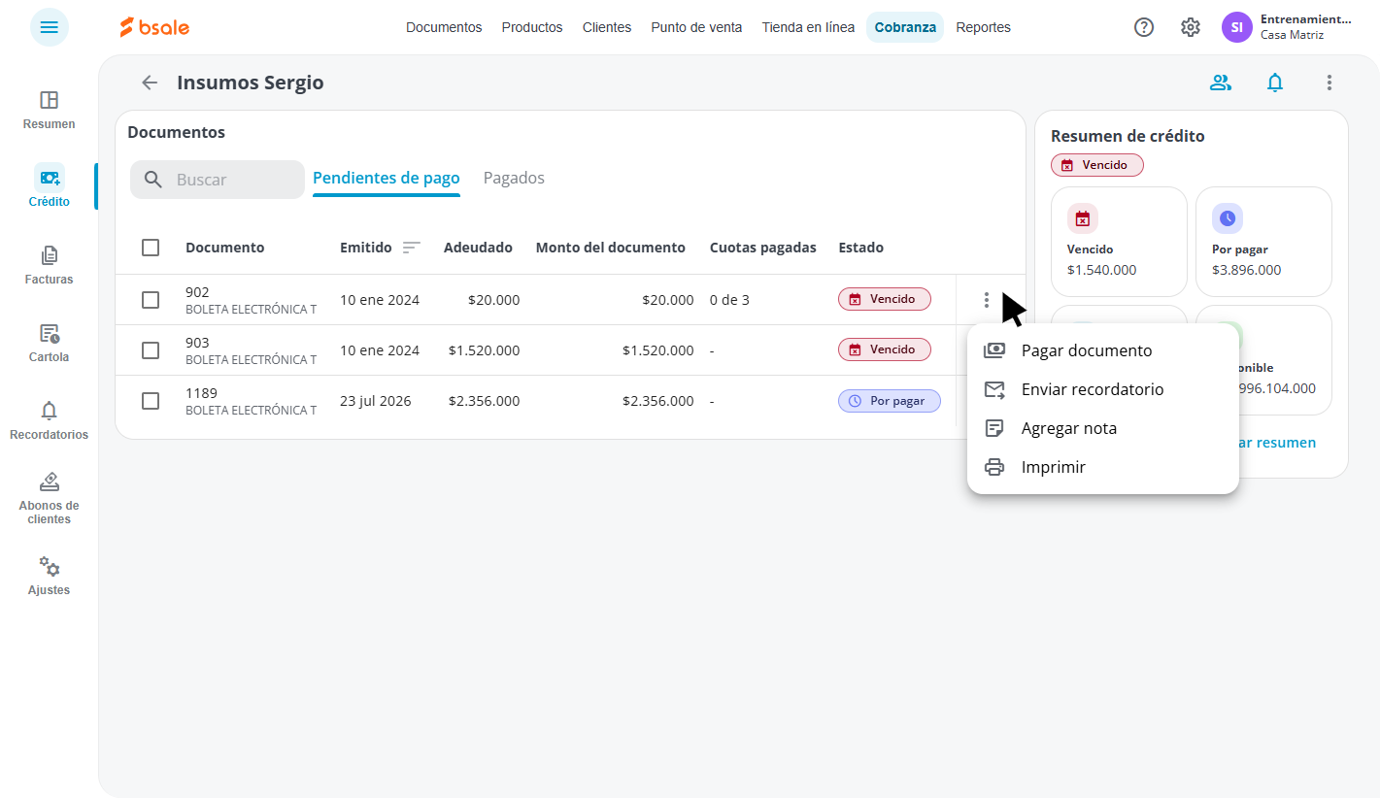Click the Cuotas pagadas column header
Screen dimensions: 1380x798
[763, 248]
